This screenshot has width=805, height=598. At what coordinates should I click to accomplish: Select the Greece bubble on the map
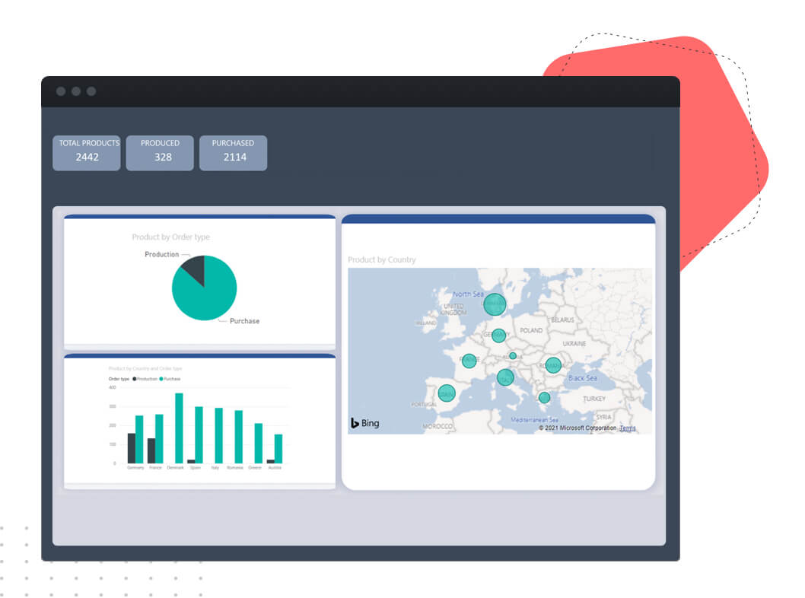coord(545,398)
